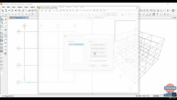
Task: Toggle Snap to Fine Grid
Action: (5, 54)
